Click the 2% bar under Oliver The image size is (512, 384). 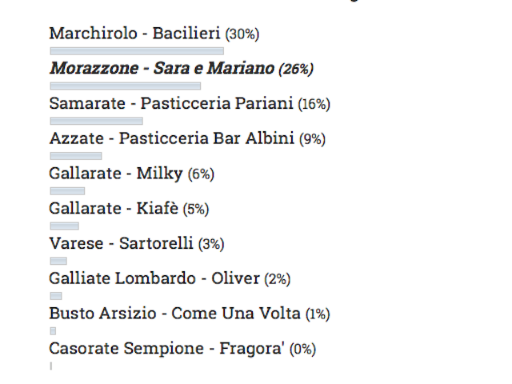(56, 296)
